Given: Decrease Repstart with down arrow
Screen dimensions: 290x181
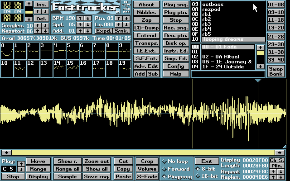Looking at the screenshot, I should tap(45, 31).
